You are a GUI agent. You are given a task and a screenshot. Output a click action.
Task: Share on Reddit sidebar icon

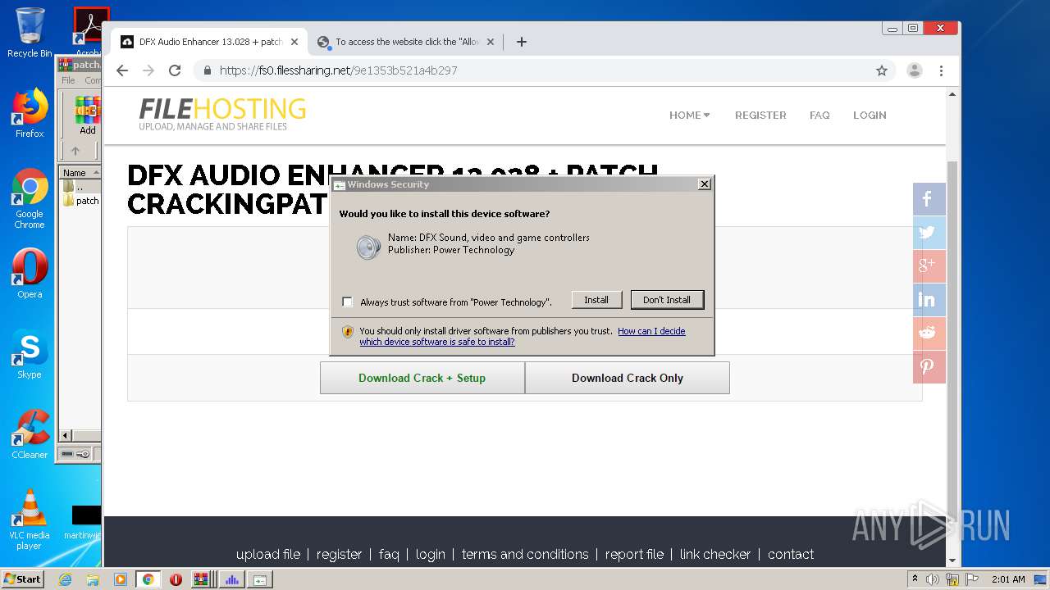[x=929, y=334]
